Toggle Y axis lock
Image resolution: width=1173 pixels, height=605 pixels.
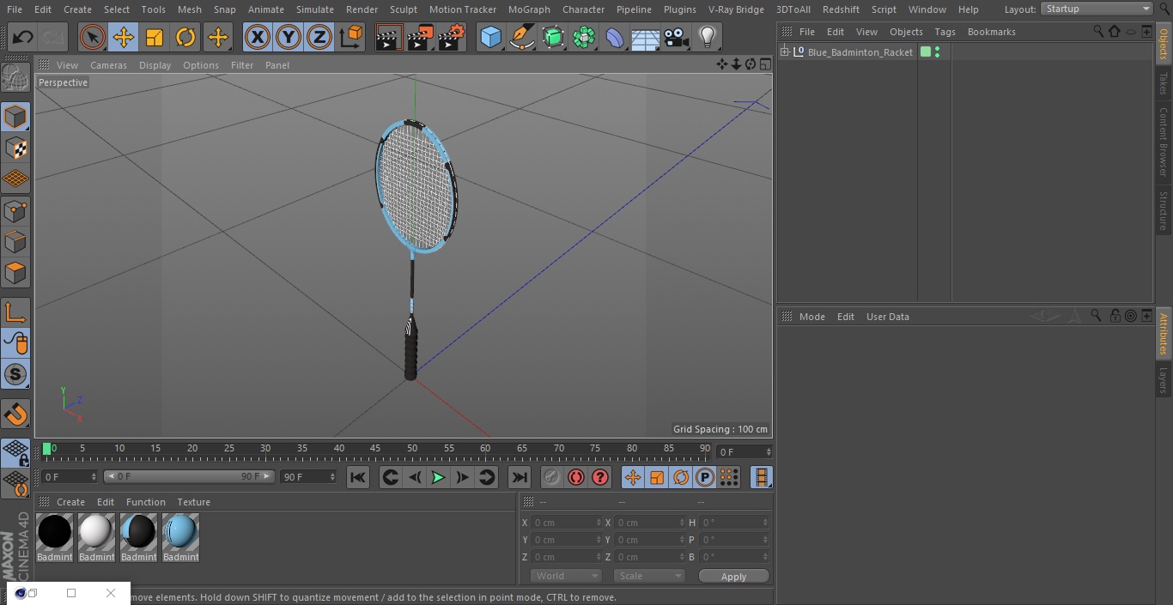(x=289, y=37)
